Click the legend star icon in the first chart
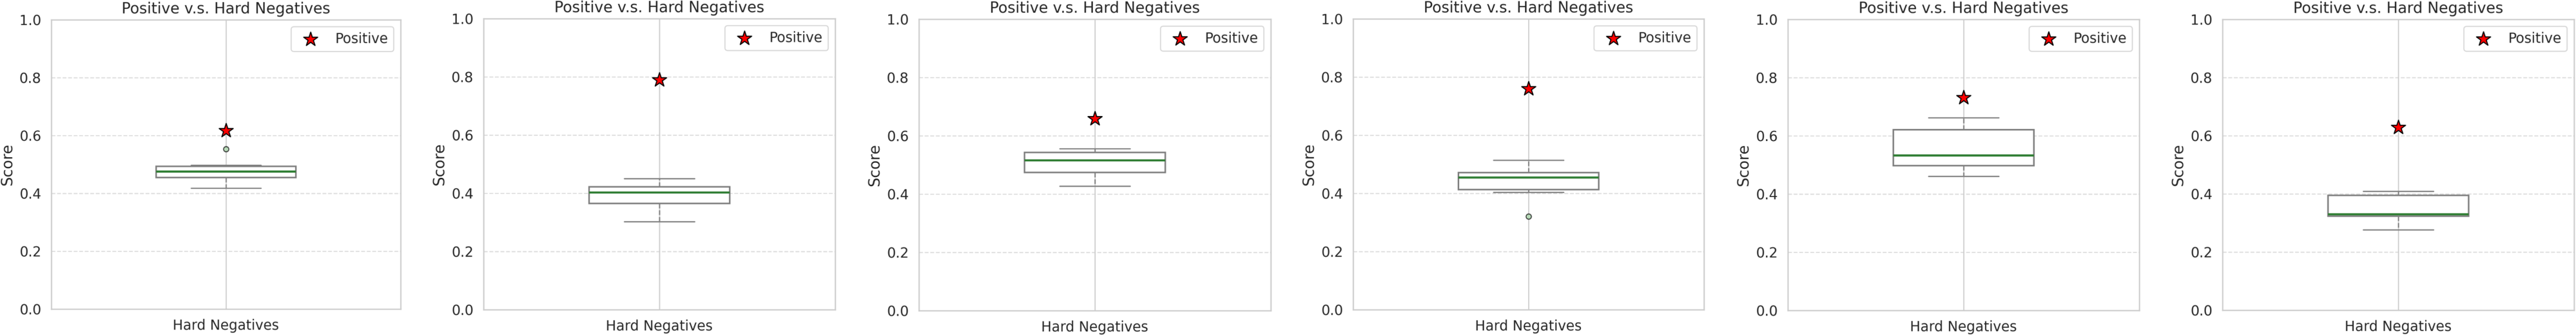This screenshot has width=2576, height=335. (x=311, y=39)
